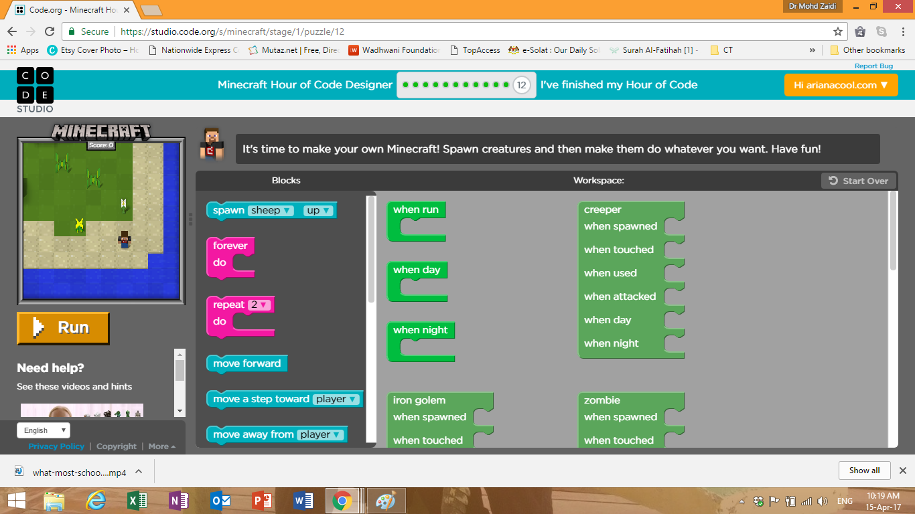Click the Show all downloads button
The height and width of the screenshot is (514, 915).
coord(864,470)
